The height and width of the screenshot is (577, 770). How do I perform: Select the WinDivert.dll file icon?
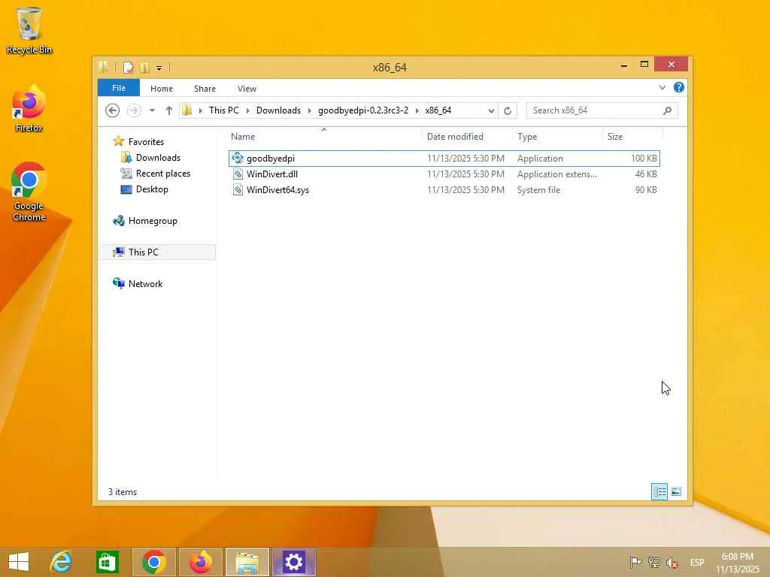tap(238, 174)
